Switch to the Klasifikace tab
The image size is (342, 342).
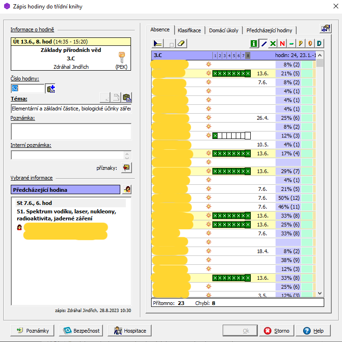(x=189, y=30)
